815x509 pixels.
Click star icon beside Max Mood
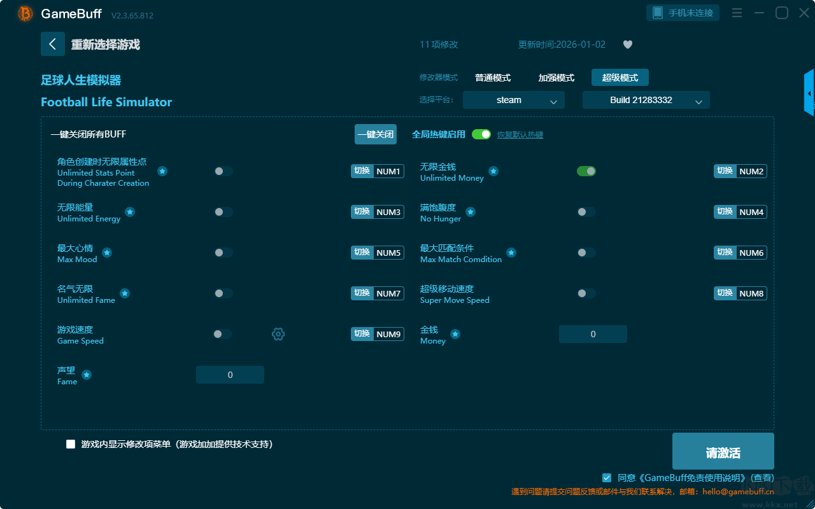(107, 253)
